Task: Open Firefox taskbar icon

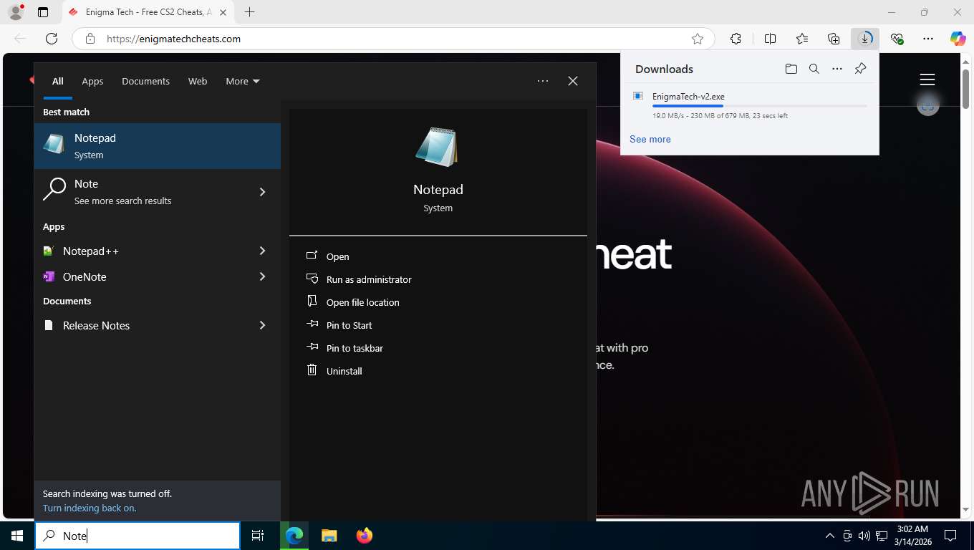Action: 364,536
